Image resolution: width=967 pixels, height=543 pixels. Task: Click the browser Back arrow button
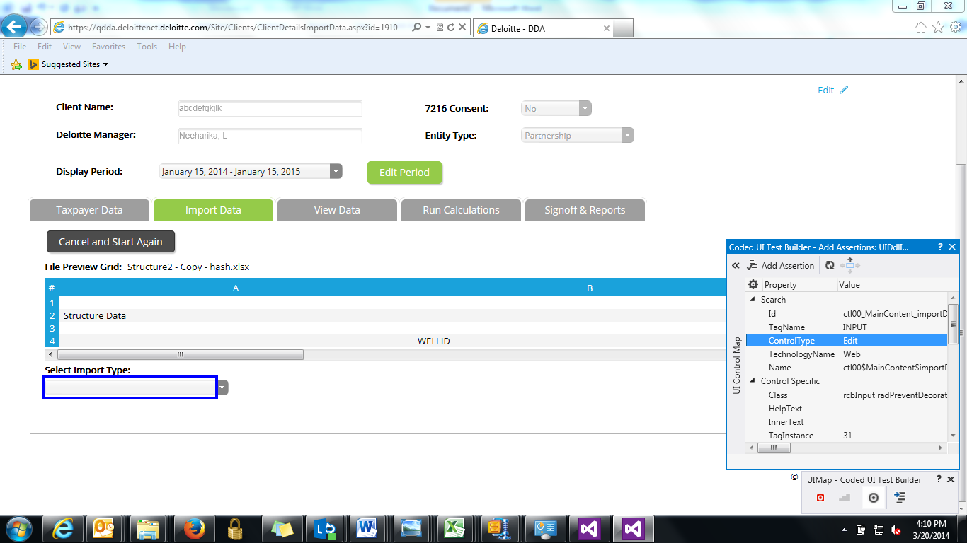pyautogui.click(x=15, y=27)
